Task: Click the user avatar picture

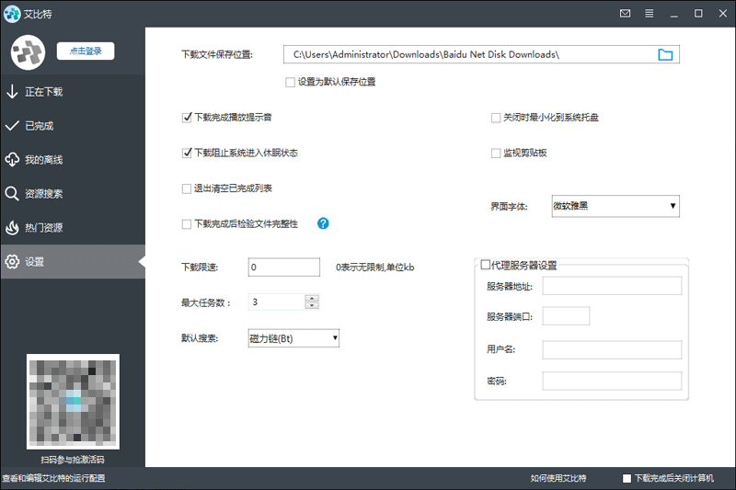Action: pyautogui.click(x=29, y=52)
